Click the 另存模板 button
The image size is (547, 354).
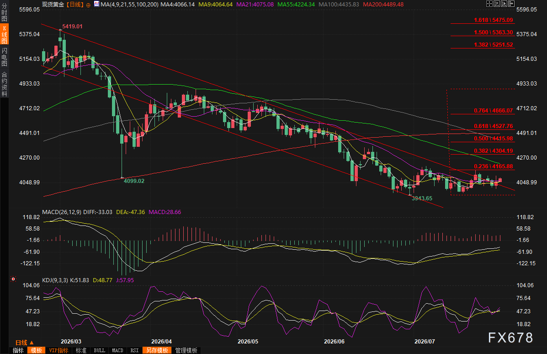tap(157, 350)
